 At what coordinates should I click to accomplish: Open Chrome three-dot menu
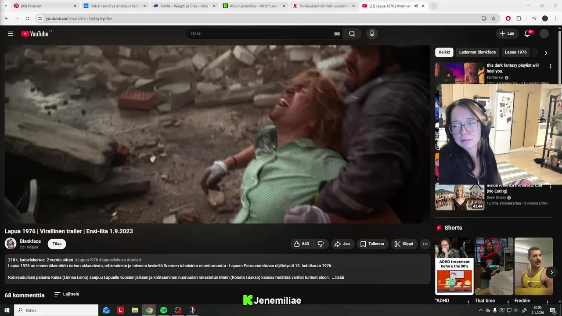555,18
